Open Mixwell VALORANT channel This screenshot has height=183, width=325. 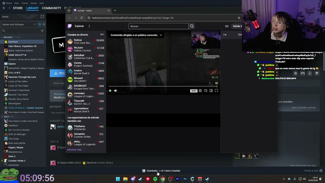[x=86, y=80]
